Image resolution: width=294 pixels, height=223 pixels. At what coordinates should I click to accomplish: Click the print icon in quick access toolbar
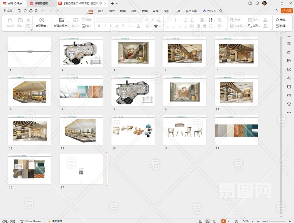pyautogui.click(x=31, y=11)
